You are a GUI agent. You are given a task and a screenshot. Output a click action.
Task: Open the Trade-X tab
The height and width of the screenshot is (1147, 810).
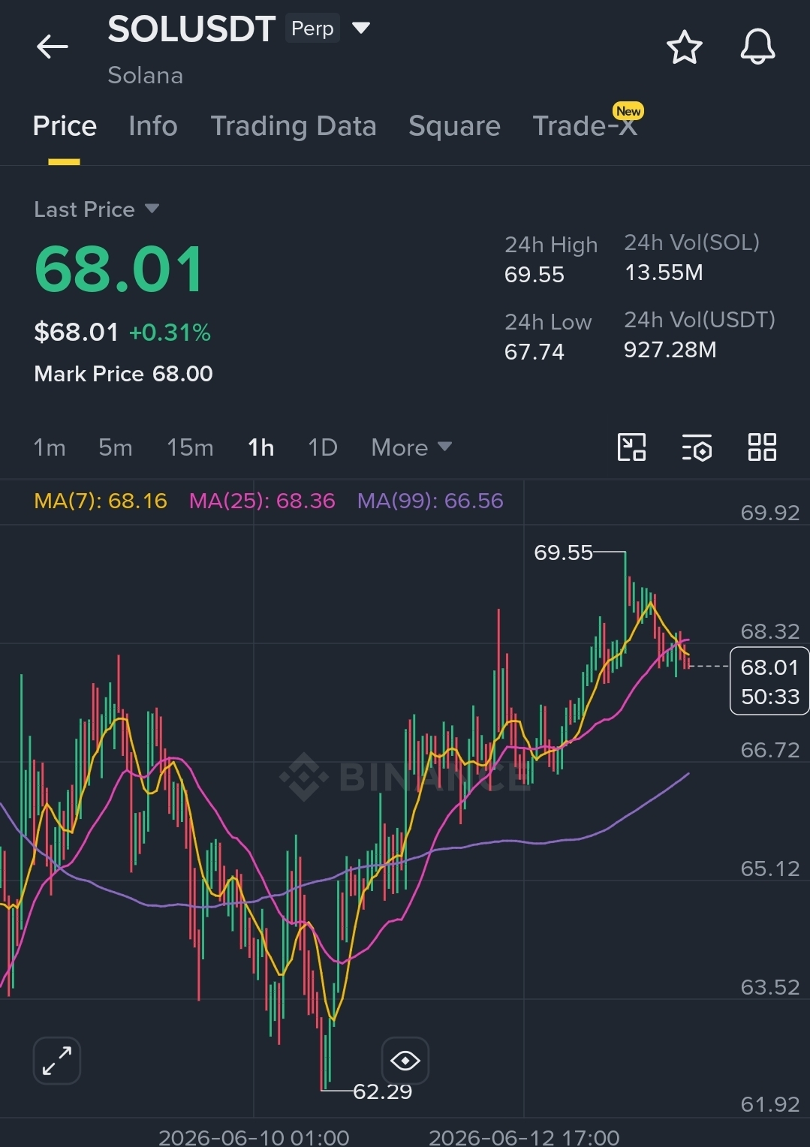[x=585, y=125]
